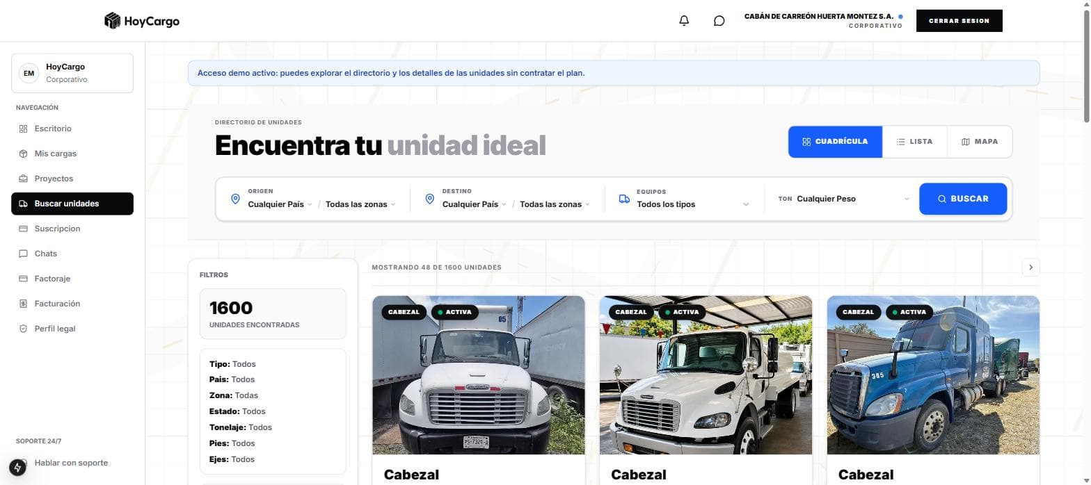1091x485 pixels.
Task: Open Origen Cualquier País dropdown
Action: coord(280,204)
